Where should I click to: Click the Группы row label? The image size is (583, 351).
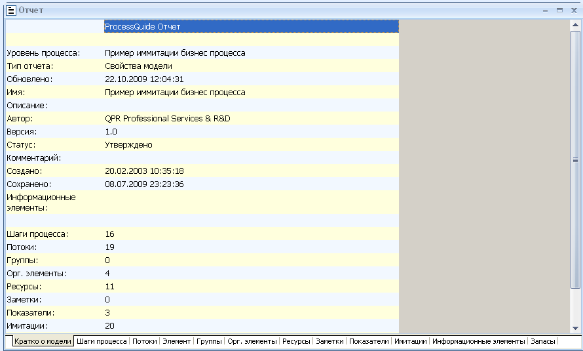click(22, 260)
